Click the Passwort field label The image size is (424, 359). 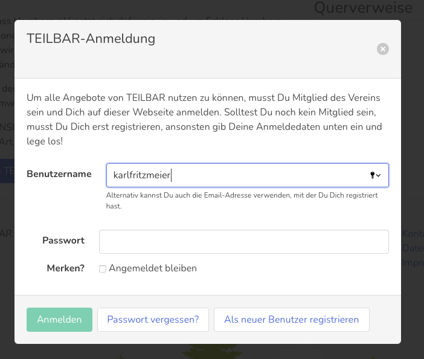point(63,241)
